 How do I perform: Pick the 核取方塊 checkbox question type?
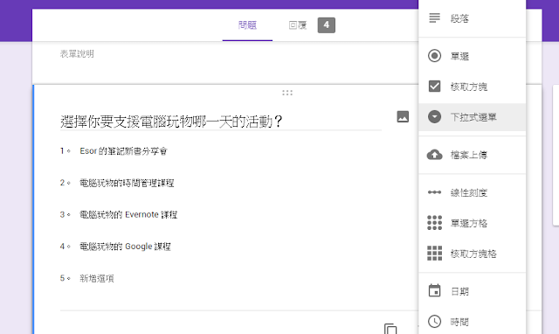(x=472, y=87)
